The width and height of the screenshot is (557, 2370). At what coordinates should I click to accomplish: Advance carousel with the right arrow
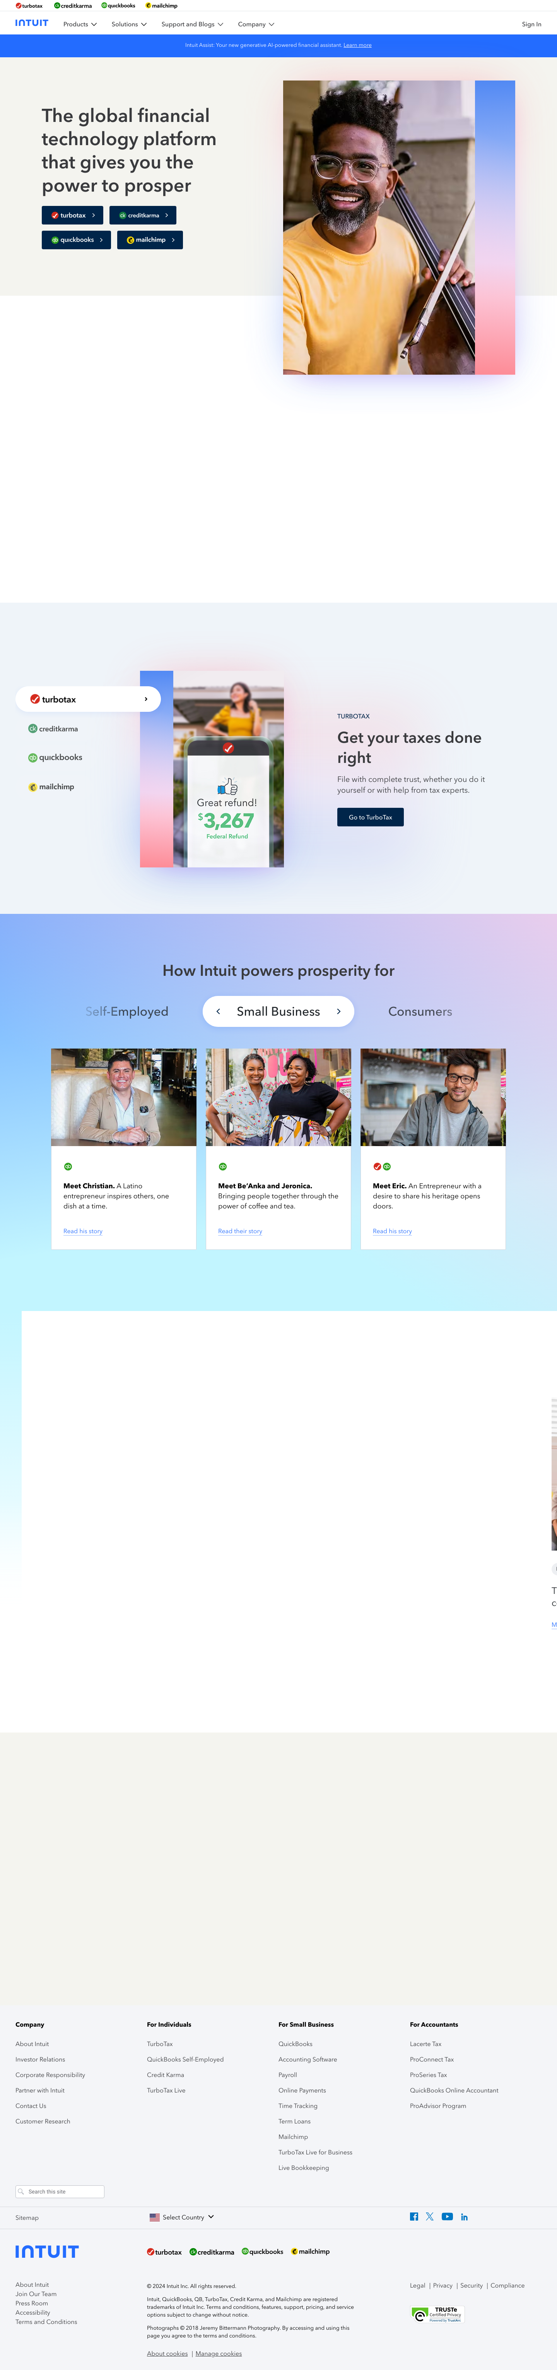[x=338, y=1011]
